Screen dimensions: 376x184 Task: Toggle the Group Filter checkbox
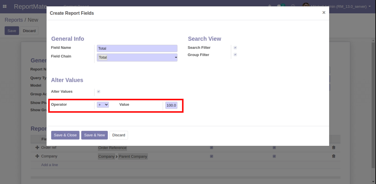coord(235,55)
